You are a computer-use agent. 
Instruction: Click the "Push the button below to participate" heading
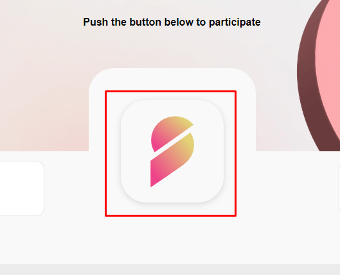pyautogui.click(x=172, y=22)
